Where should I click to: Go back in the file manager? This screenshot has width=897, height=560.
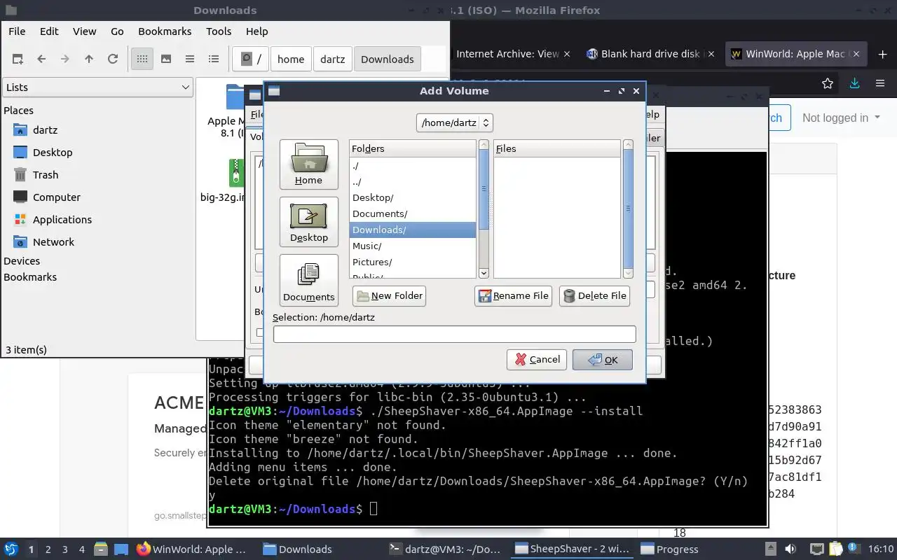[x=41, y=59]
